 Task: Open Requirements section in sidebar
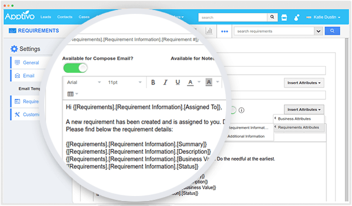30,102
